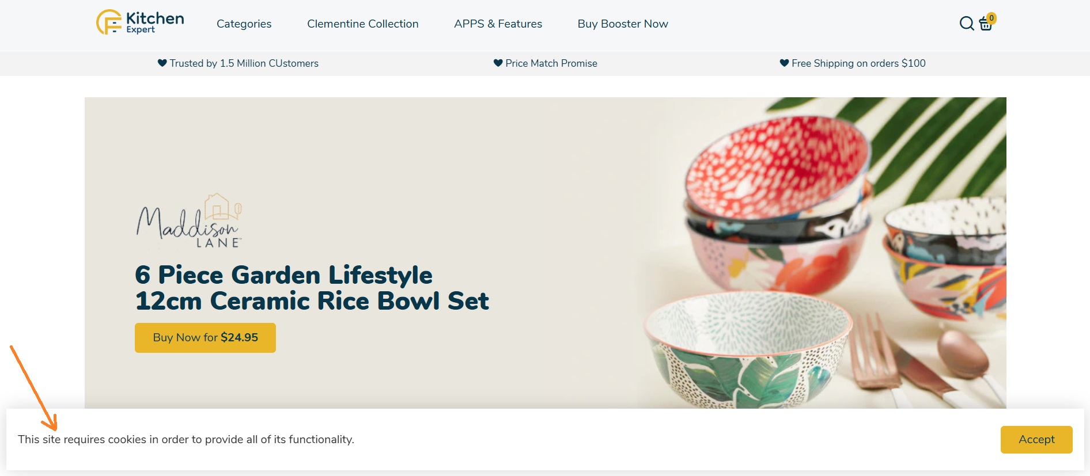The image size is (1090, 476).
Task: Click the Kitchen Expert logo emblem
Action: pos(109,22)
